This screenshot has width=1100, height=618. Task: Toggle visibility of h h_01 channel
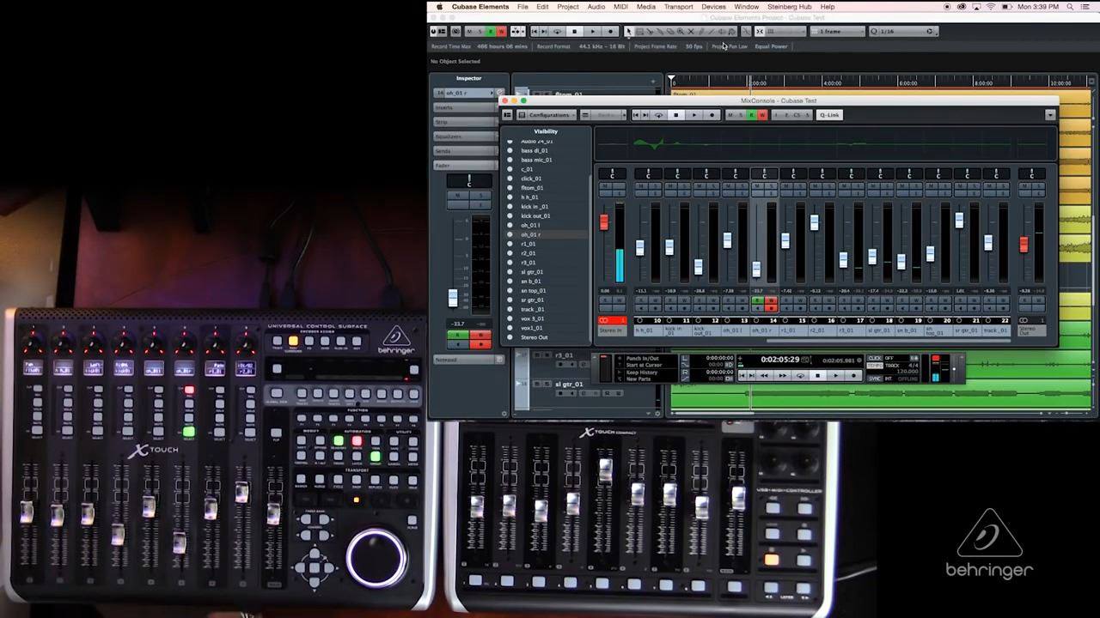pyautogui.click(x=510, y=197)
